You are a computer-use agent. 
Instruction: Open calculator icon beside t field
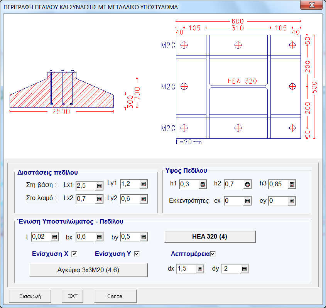[x=54, y=237]
